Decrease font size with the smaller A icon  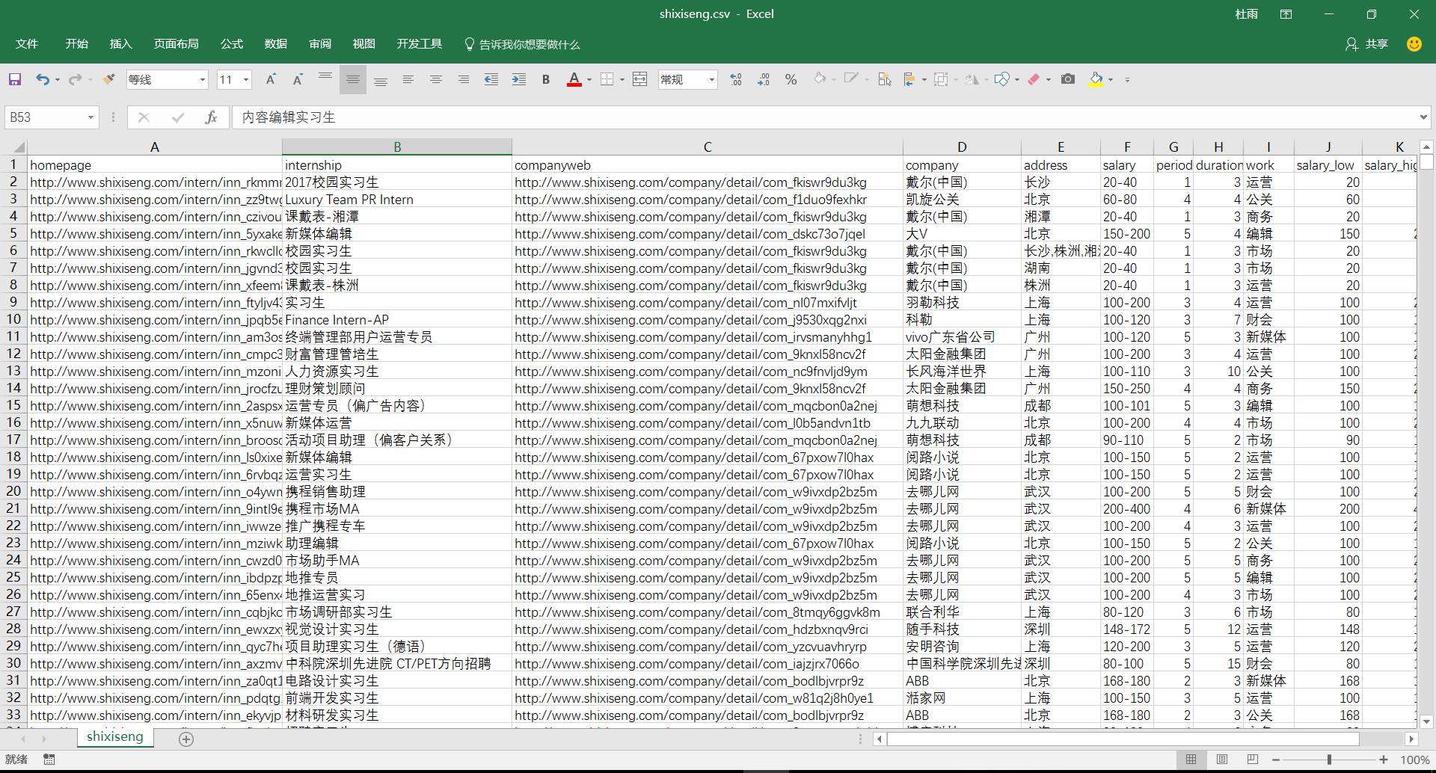[298, 79]
